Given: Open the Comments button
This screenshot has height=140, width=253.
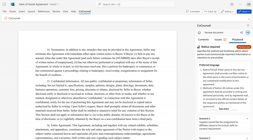Looking at the screenshot, I should tap(193, 11).
